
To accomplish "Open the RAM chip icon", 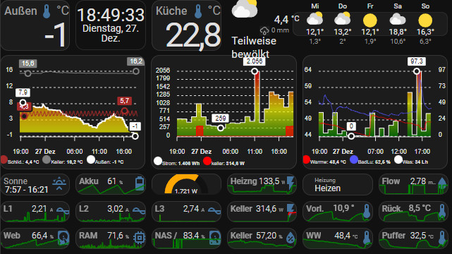I will (x=140, y=238).
